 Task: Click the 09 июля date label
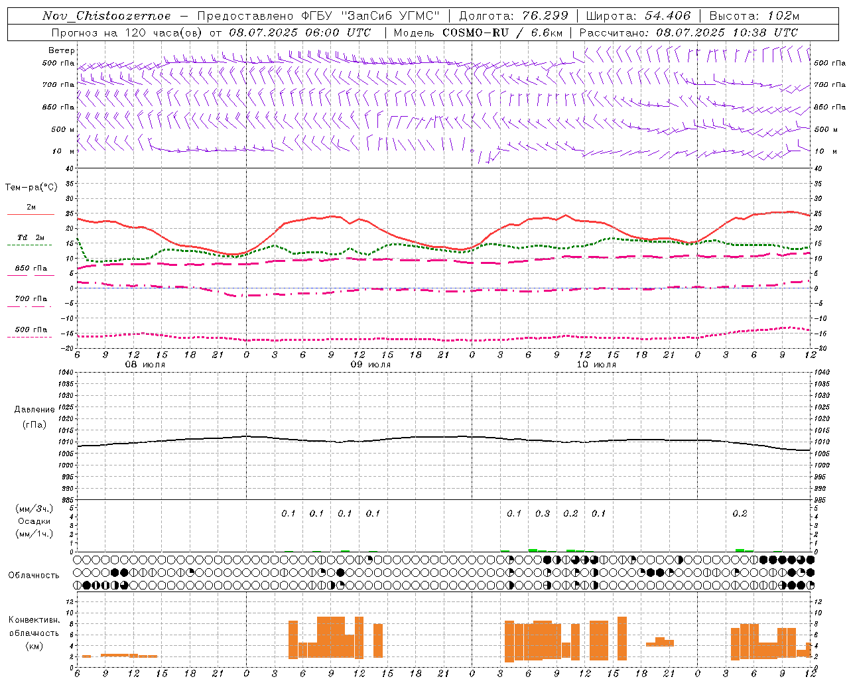(x=371, y=365)
